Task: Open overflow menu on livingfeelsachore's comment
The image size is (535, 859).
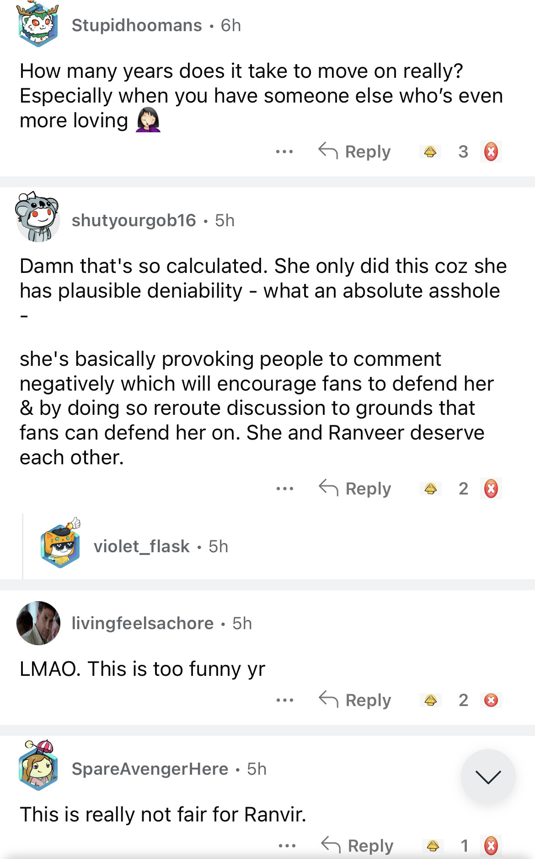Action: point(285,700)
